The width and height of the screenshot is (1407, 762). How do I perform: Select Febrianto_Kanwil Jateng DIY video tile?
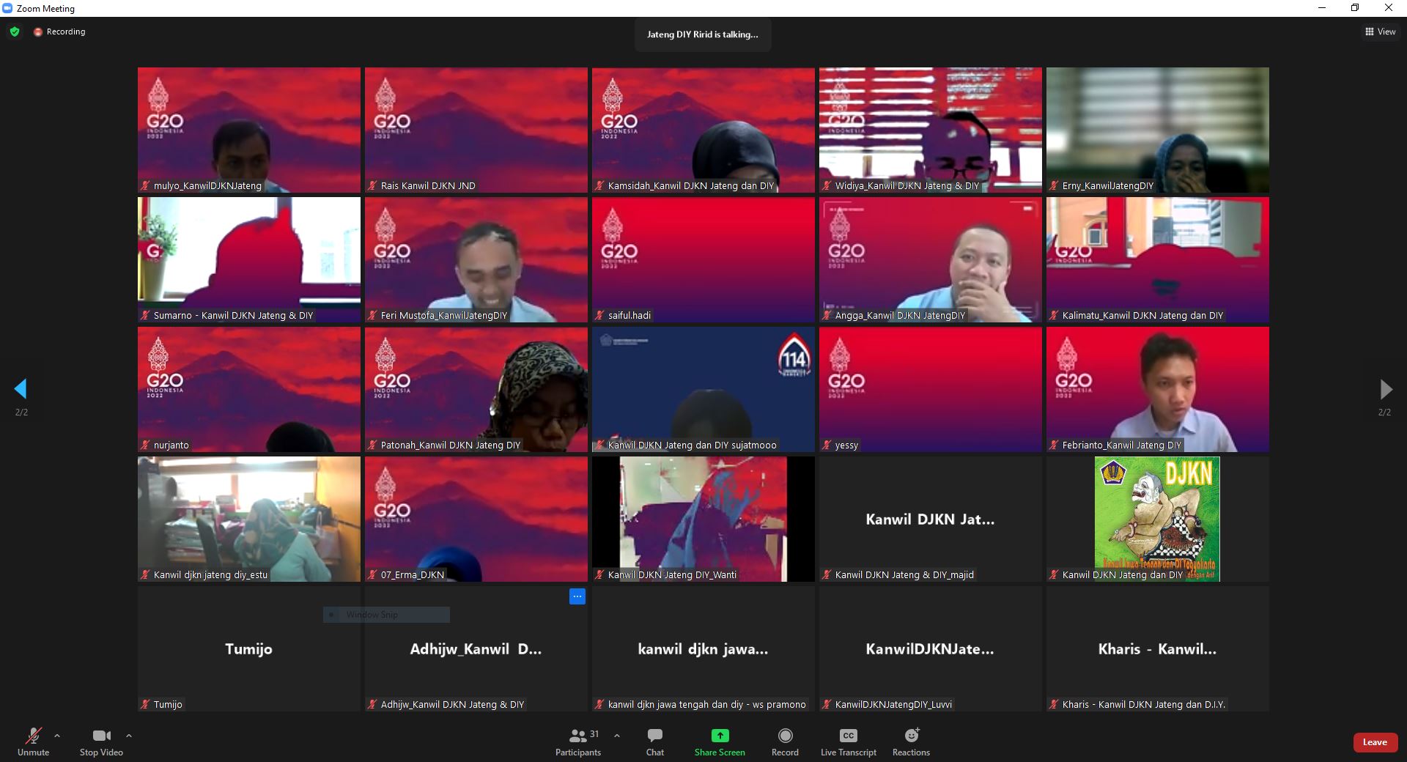1157,388
